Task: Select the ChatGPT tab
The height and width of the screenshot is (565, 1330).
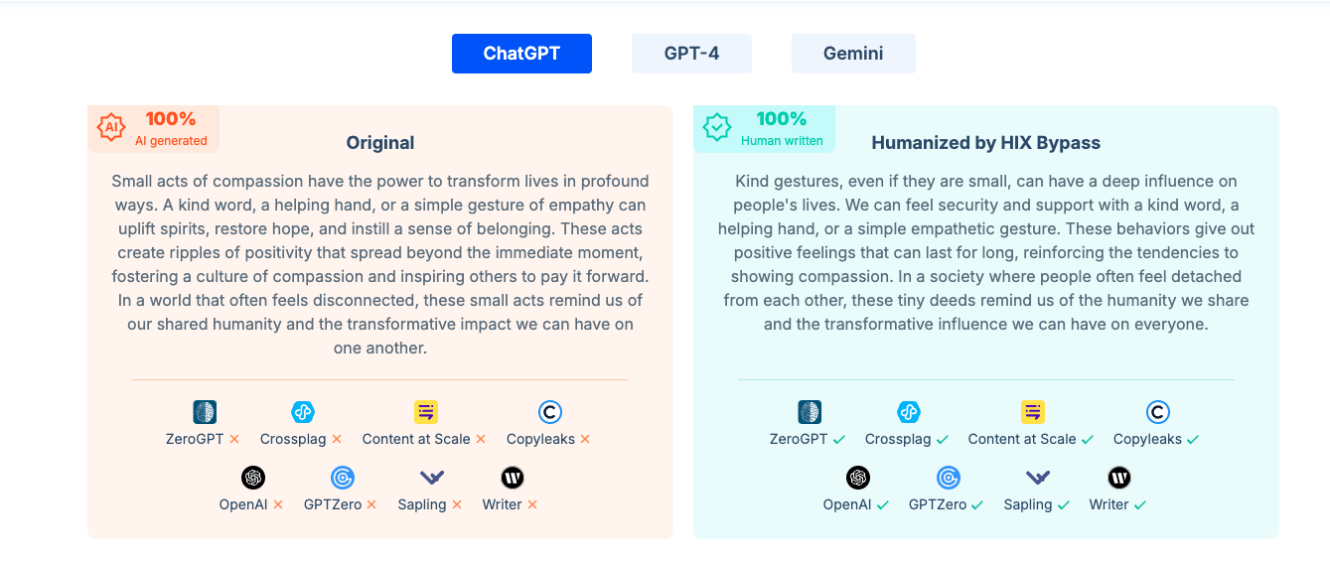Action: pyautogui.click(x=521, y=54)
